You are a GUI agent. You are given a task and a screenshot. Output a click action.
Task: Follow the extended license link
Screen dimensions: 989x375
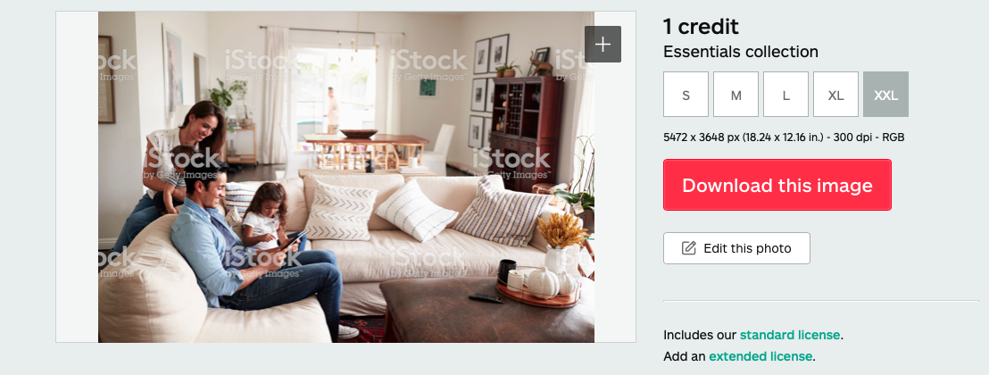[760, 356]
